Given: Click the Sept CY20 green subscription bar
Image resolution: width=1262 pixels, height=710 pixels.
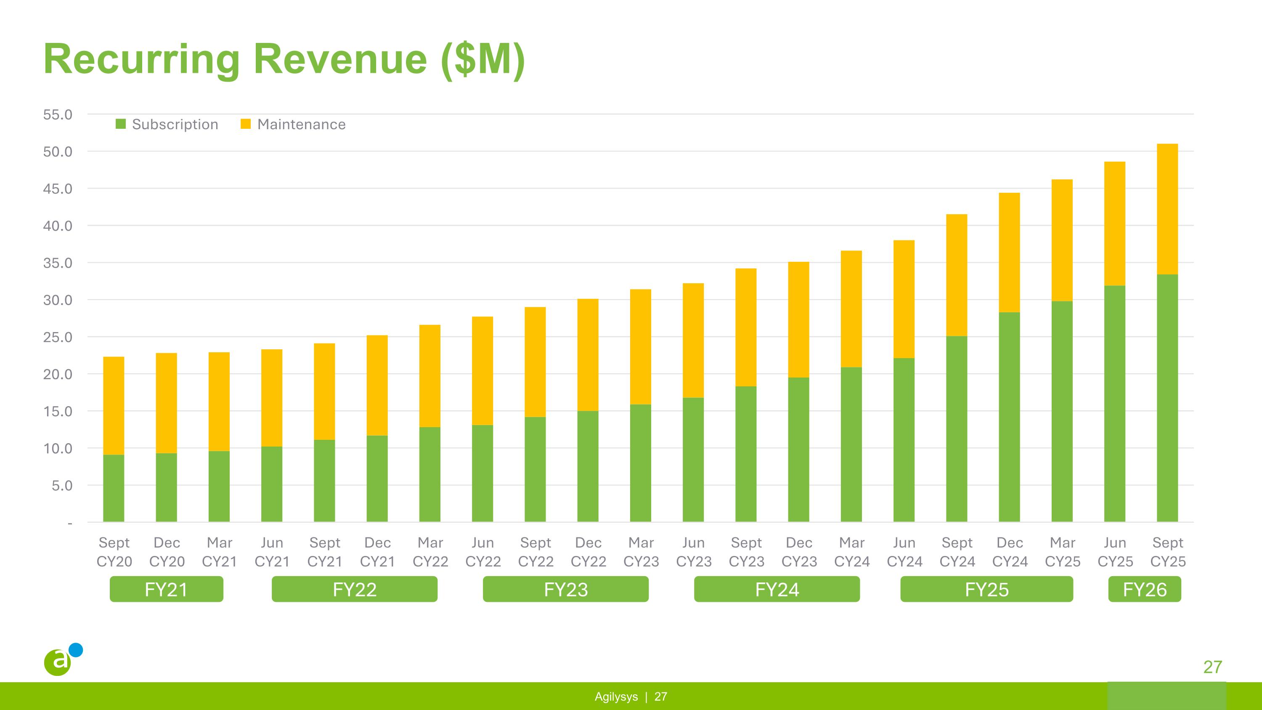Looking at the screenshot, I should (114, 488).
